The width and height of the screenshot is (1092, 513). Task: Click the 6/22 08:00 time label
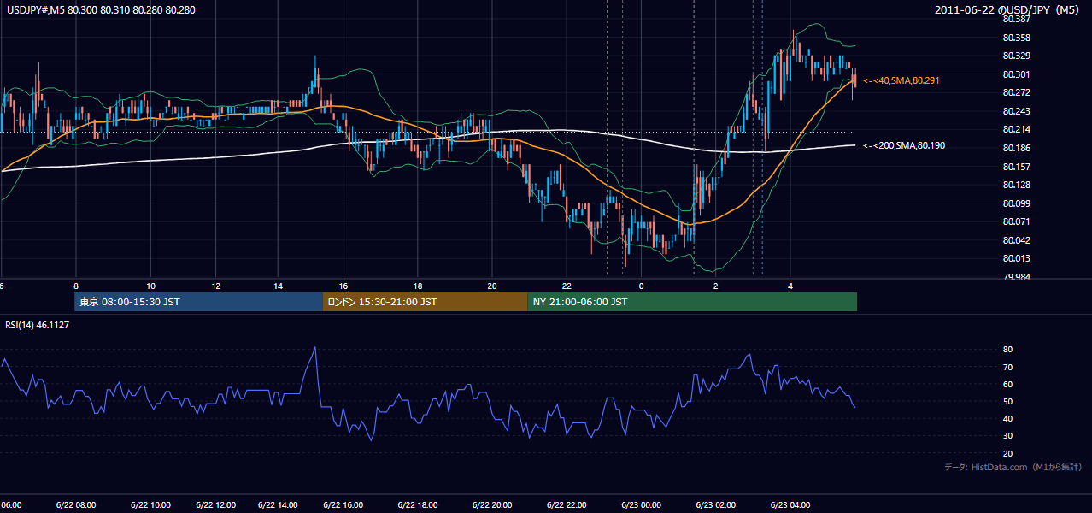77,505
